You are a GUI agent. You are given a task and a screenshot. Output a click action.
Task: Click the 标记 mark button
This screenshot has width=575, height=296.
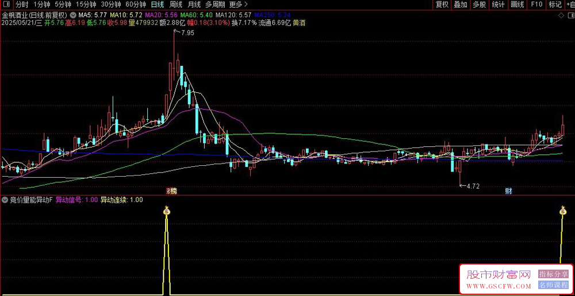[555, 5]
